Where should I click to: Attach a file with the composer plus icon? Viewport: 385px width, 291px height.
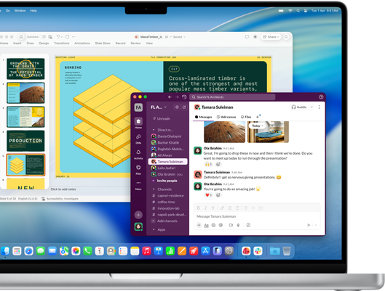(x=199, y=225)
